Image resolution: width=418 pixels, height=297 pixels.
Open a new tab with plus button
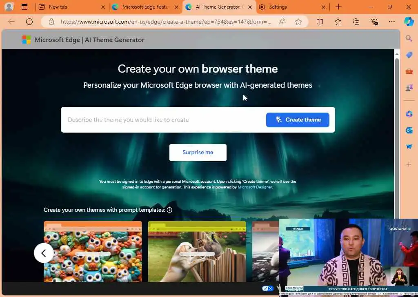pyautogui.click(x=338, y=7)
